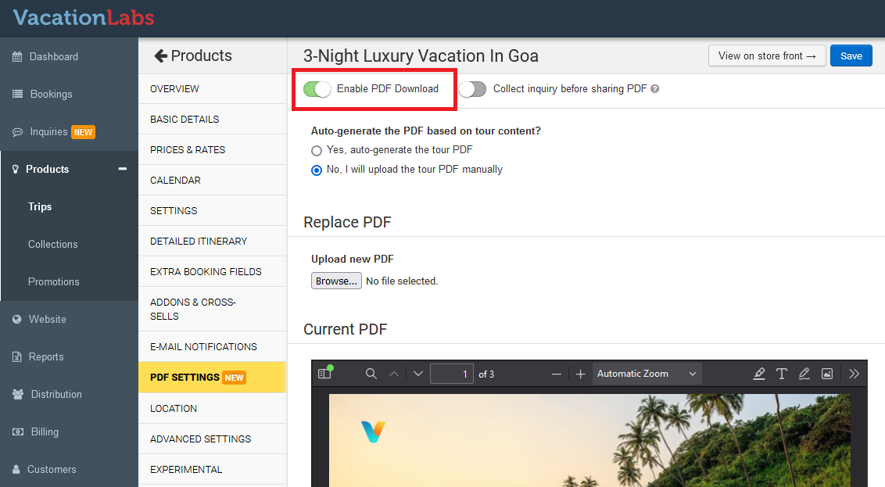This screenshot has height=487, width=885.
Task: Select the PDF highlight tool
Action: [x=759, y=374]
